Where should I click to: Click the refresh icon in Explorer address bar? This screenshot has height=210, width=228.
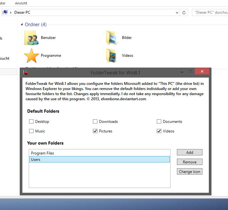pos(184,12)
